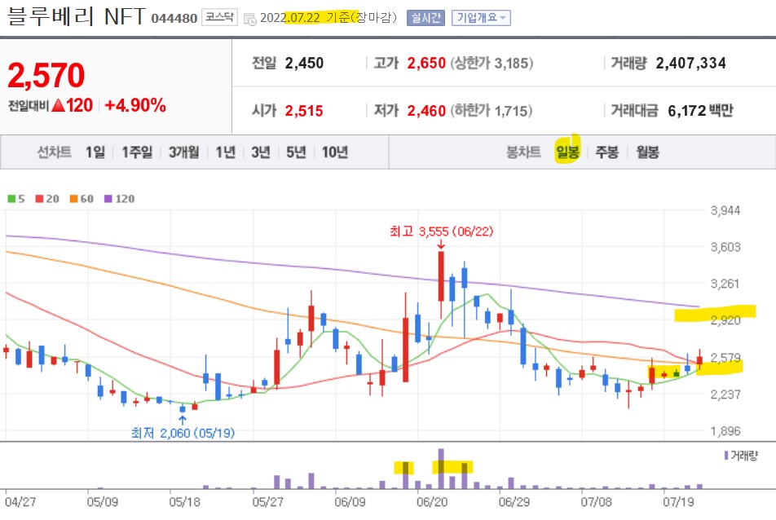776x520 pixels.
Task: Select the 주봉 weekly candle chart
Action: pos(606,152)
